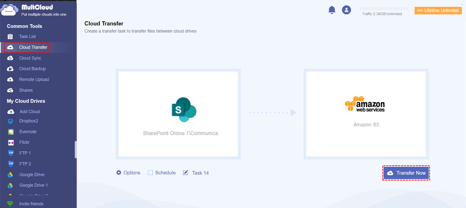Click the FTP 2 icon
The width and height of the screenshot is (466, 208).
click(10, 164)
